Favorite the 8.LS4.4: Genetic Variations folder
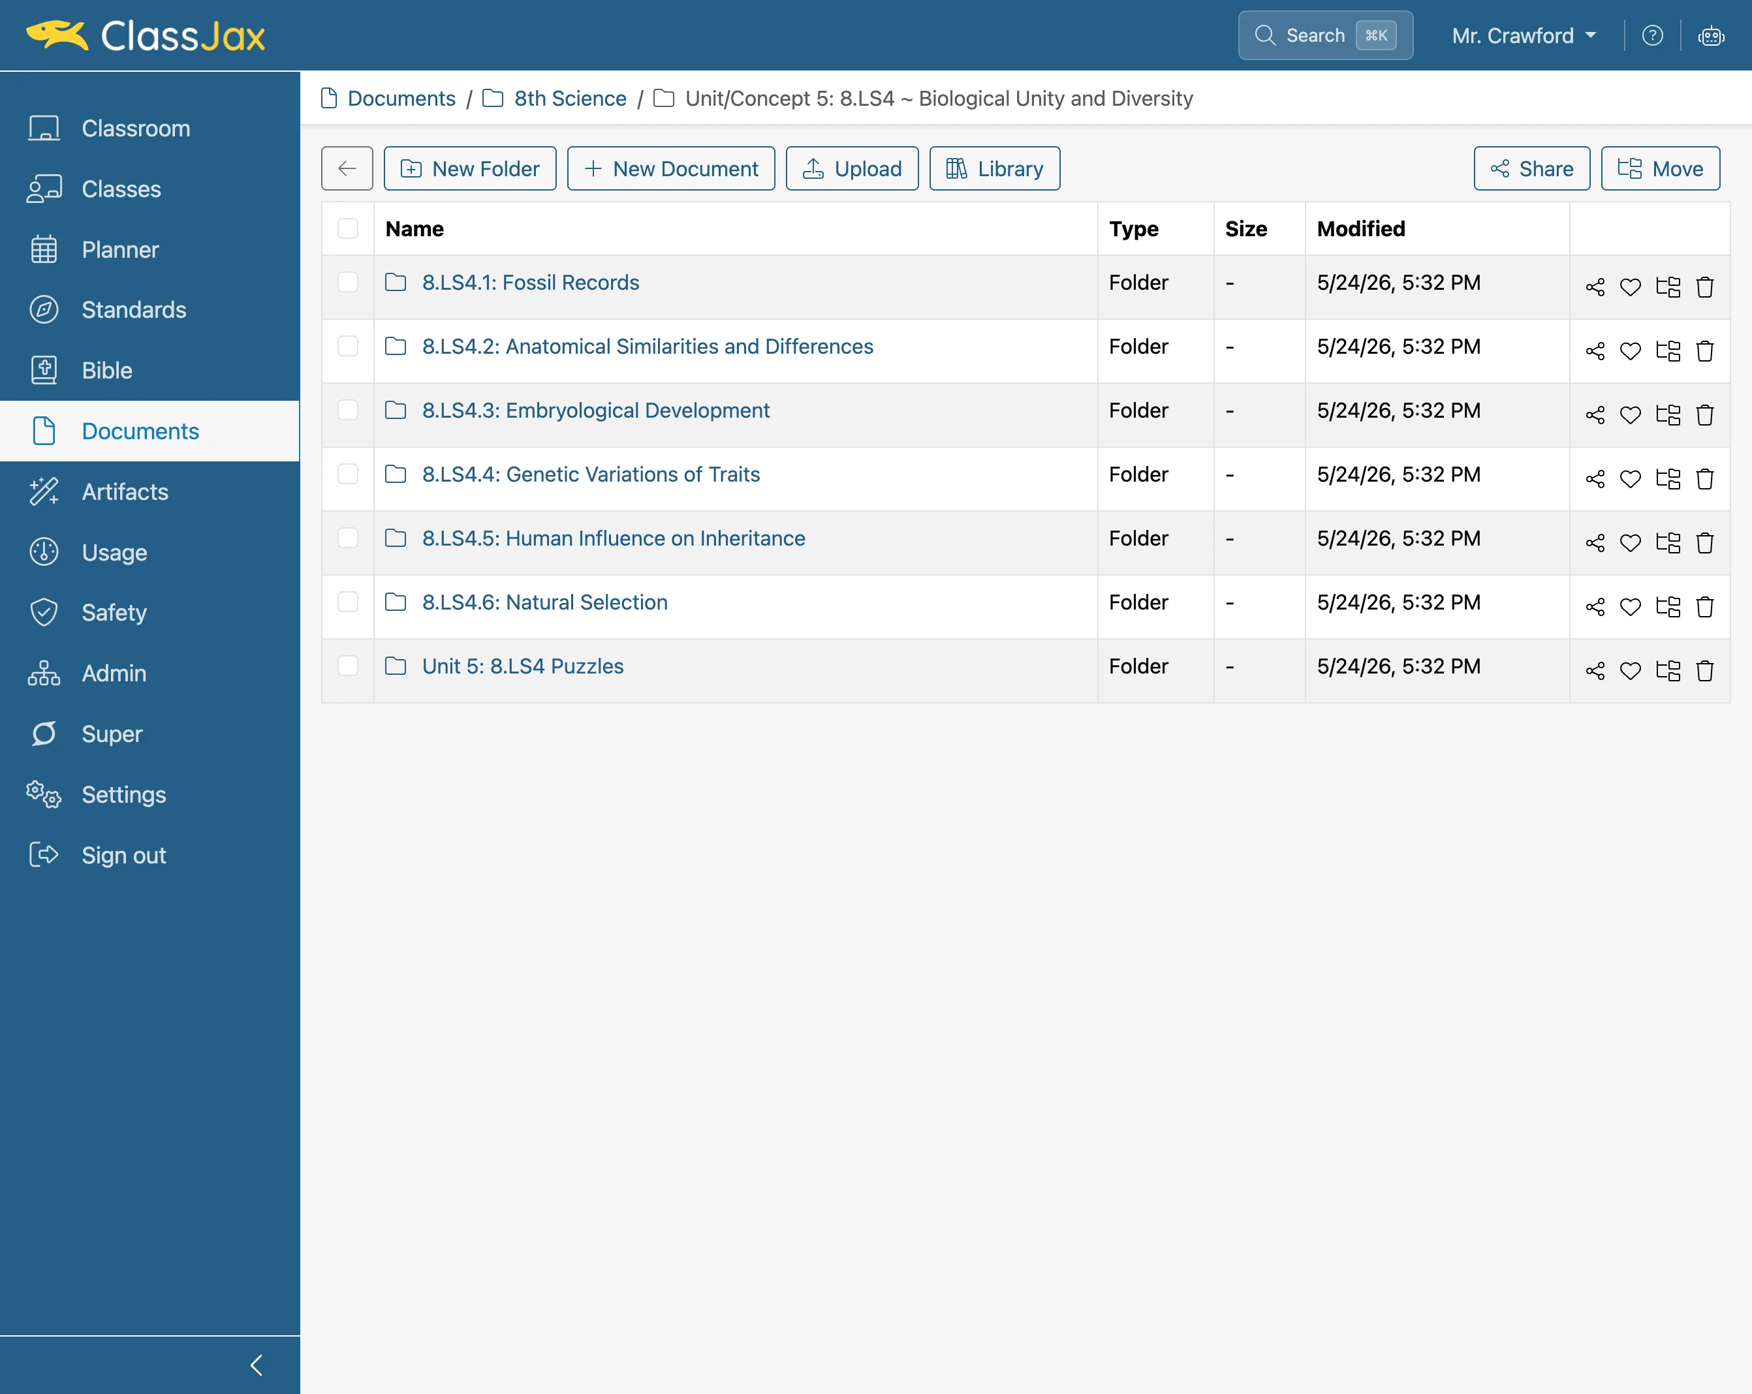 (1631, 479)
